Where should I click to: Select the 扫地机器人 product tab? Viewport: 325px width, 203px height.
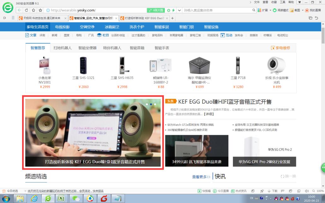(62, 48)
